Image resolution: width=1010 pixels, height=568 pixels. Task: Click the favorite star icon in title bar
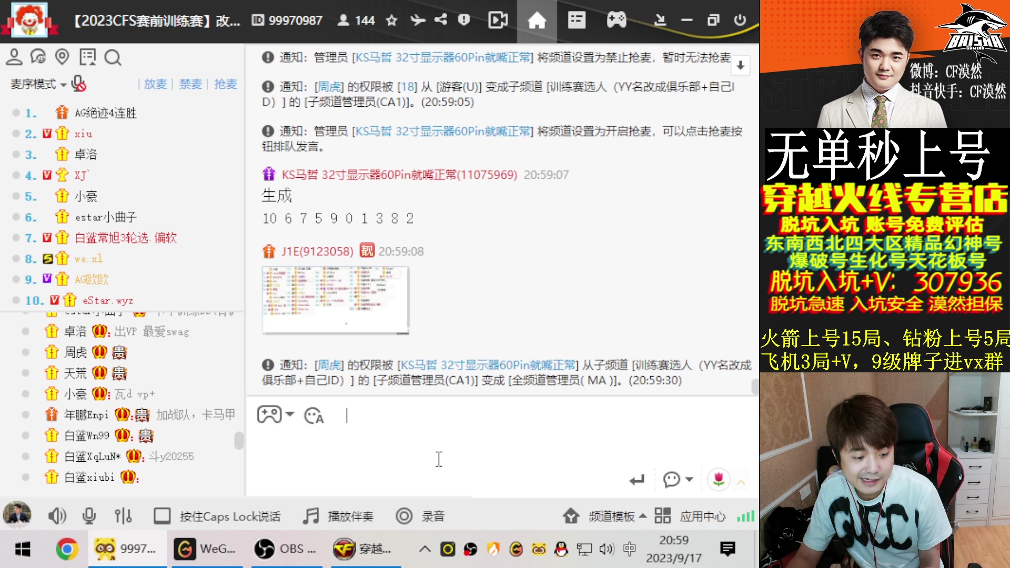pos(391,21)
